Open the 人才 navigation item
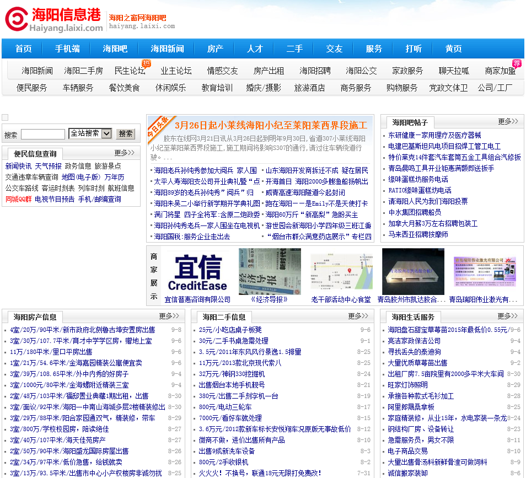 coord(255,49)
